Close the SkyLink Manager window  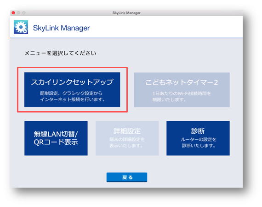click(13, 13)
